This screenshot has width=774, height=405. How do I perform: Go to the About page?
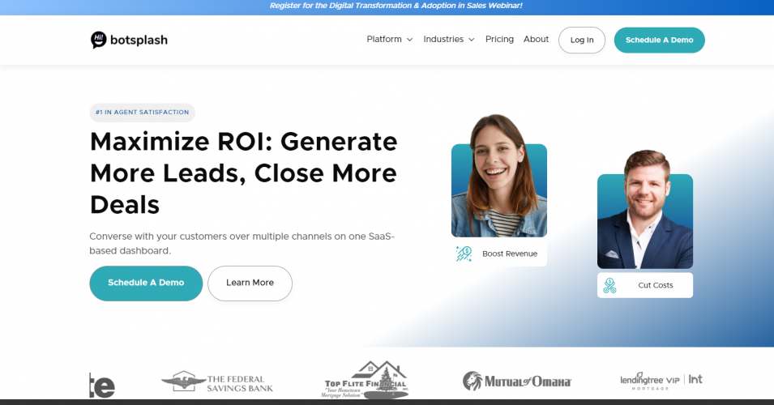tap(536, 39)
